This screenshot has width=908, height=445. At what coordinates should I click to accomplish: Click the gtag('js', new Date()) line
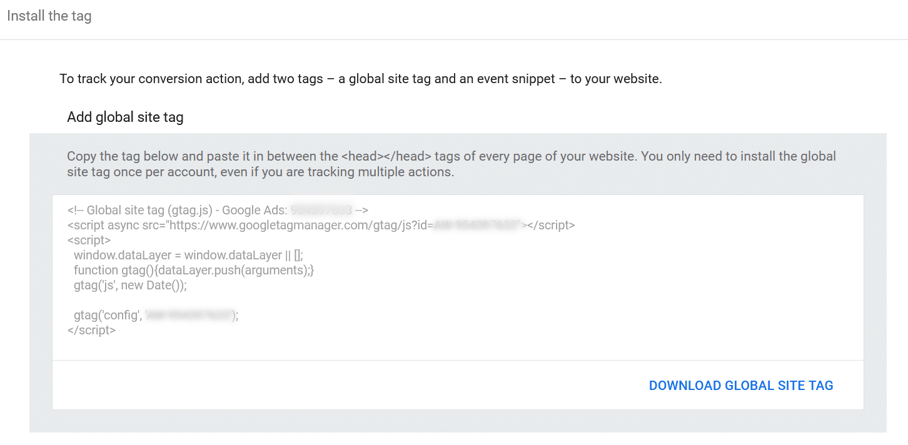coord(130,285)
